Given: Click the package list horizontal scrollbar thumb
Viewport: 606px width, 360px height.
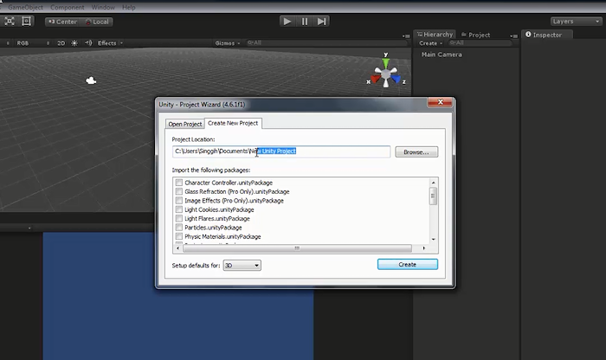Looking at the screenshot, I should (297, 248).
